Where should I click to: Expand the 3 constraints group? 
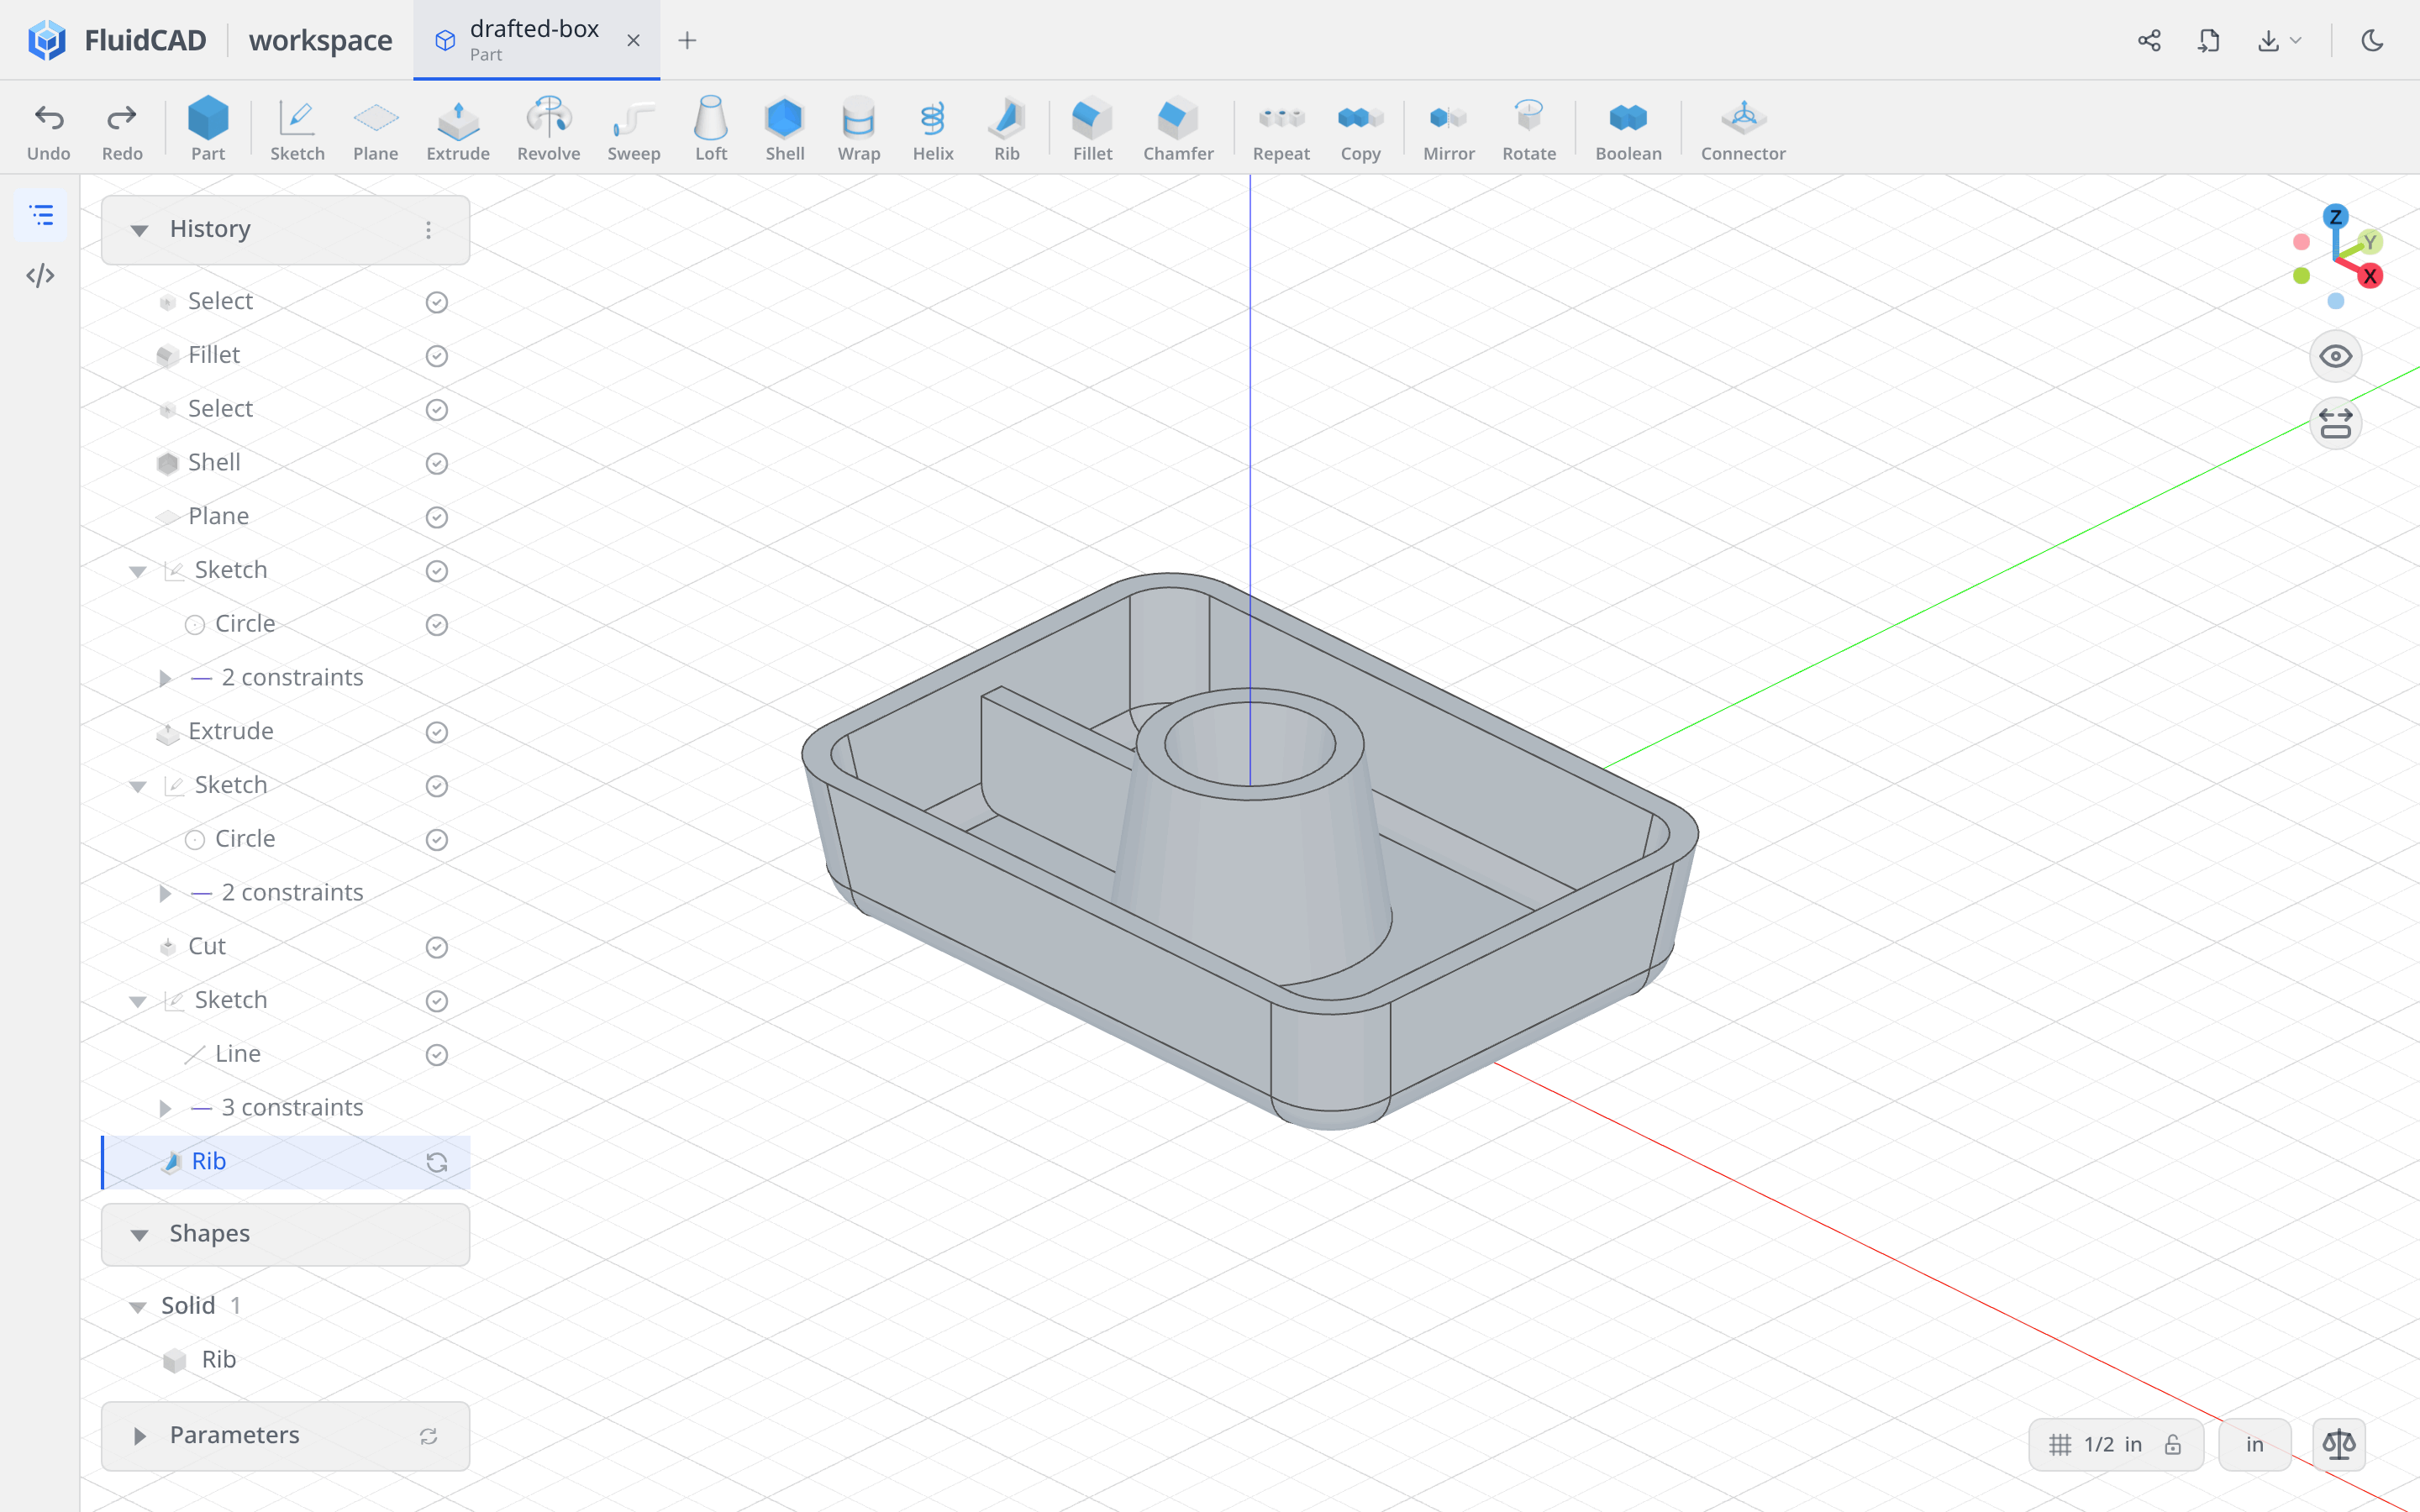[166, 1108]
